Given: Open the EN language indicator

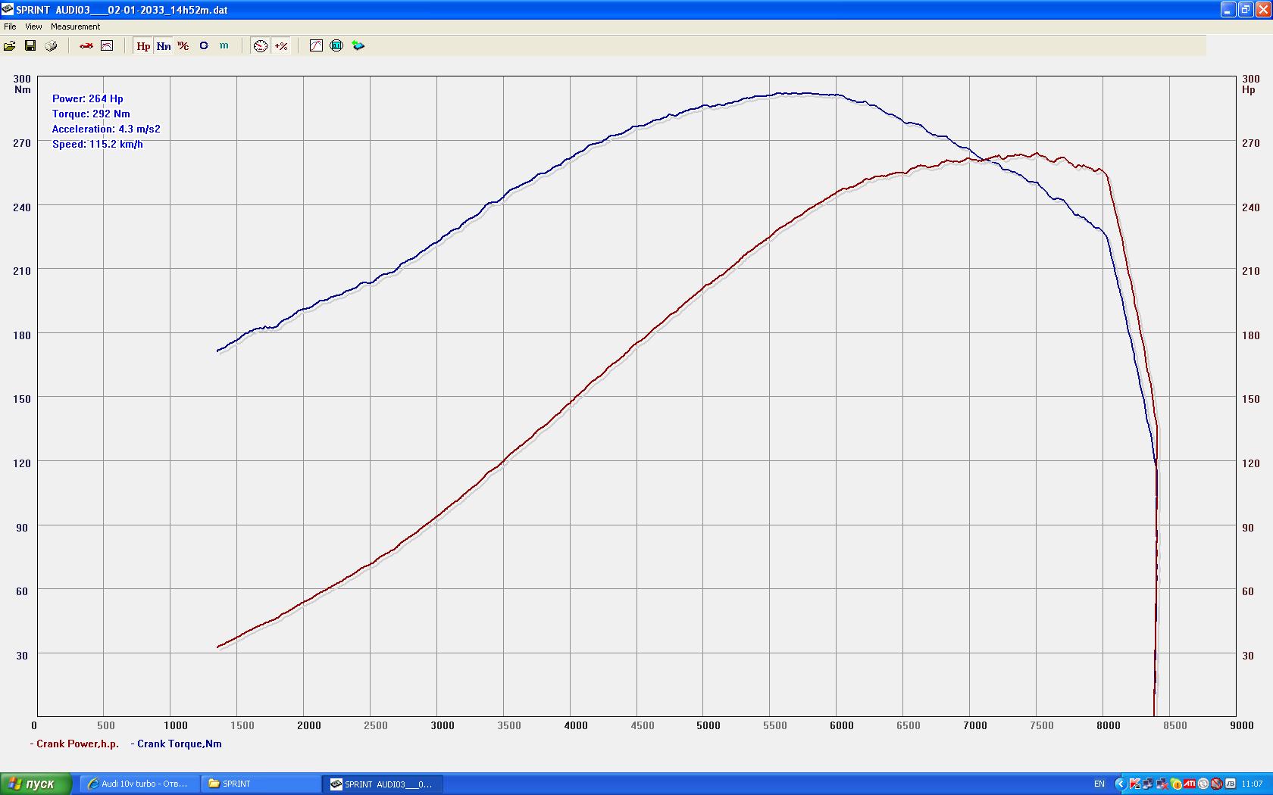Looking at the screenshot, I should pos(1099,784).
